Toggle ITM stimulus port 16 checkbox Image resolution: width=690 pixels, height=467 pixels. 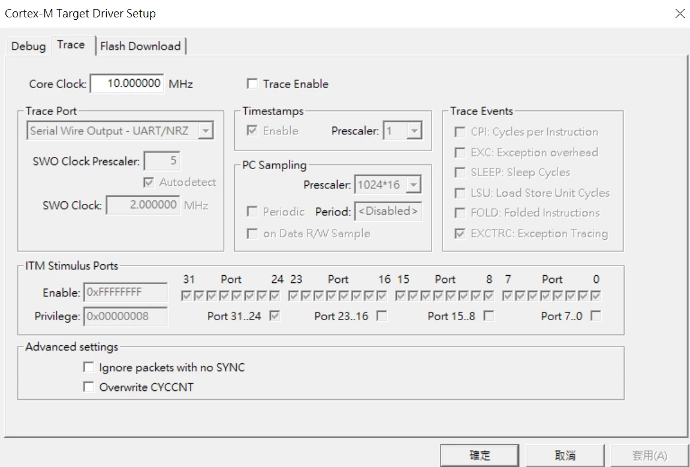[382, 296]
